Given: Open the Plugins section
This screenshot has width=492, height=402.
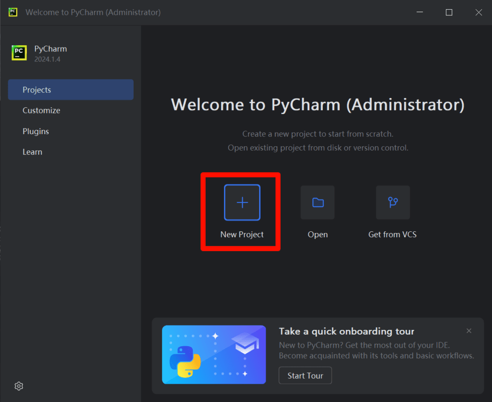Looking at the screenshot, I should click(36, 131).
